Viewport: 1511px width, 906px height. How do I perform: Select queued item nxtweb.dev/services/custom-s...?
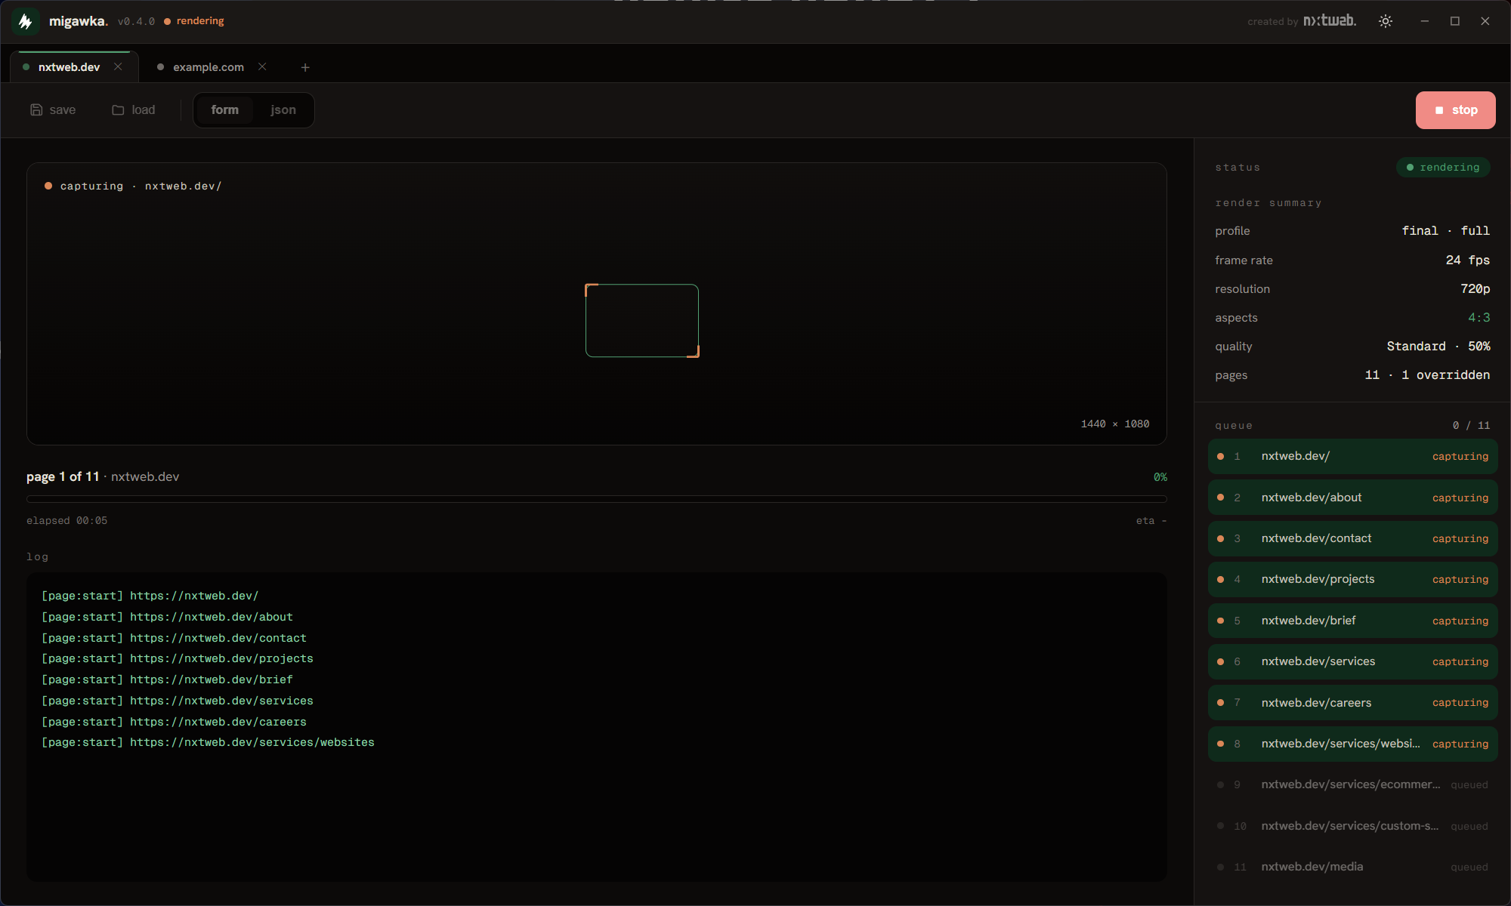coord(1352,826)
